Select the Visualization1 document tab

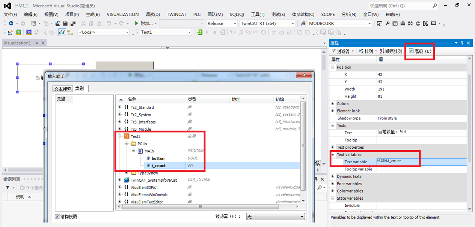coord(17,43)
